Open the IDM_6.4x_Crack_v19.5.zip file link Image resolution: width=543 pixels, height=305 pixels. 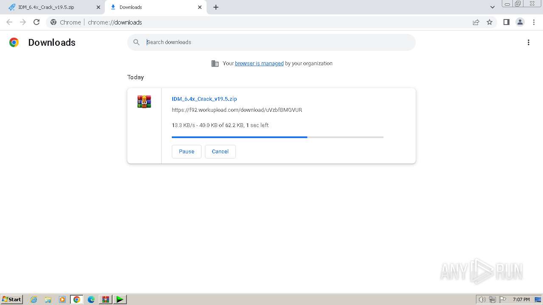click(x=204, y=99)
